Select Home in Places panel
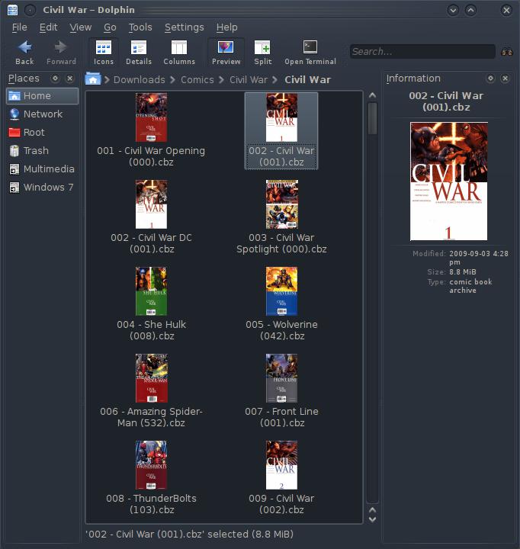The width and height of the screenshot is (520, 549). 43,96
